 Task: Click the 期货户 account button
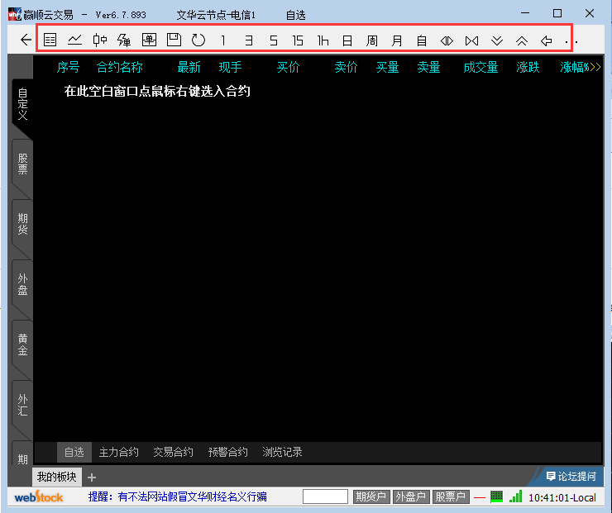371,496
